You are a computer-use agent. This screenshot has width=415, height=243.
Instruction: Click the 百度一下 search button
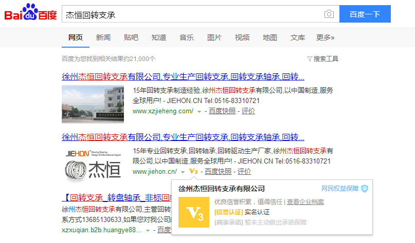(x=365, y=14)
